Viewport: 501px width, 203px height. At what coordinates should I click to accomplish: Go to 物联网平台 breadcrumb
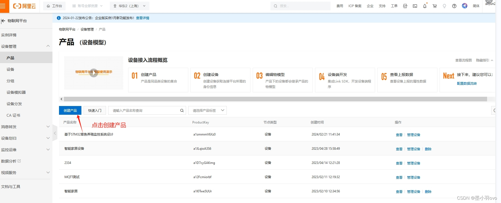67,30
